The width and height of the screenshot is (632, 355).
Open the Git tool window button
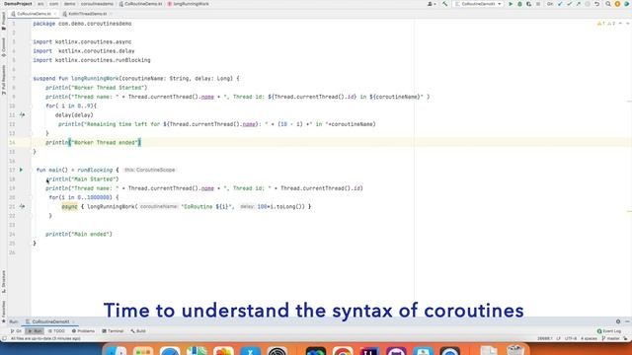coord(16,331)
